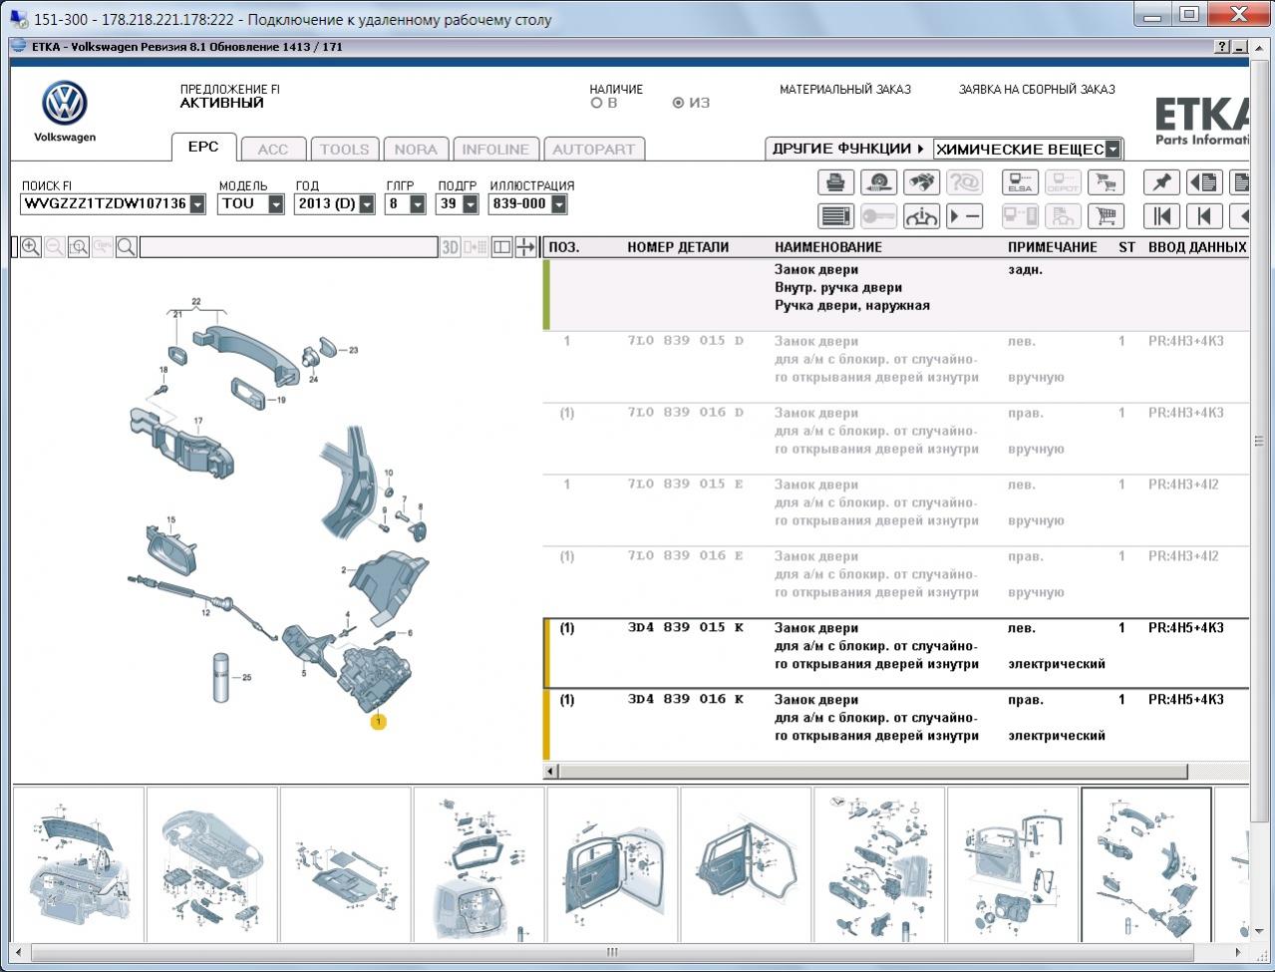Viewport: 1275px width, 972px height.
Task: Click the grayed 3D view icon
Action: pos(451,247)
